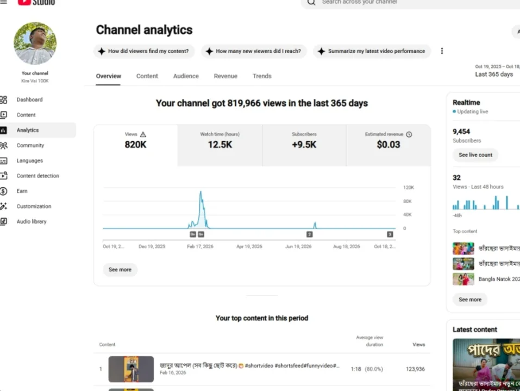Select Content detection in sidebar
520x391 pixels.
click(37, 176)
